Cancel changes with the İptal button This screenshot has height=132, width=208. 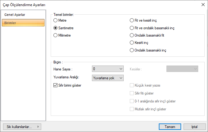pos(194,127)
